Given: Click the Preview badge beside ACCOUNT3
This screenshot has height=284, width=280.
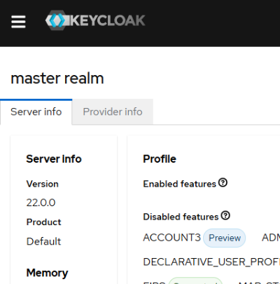Looking at the screenshot, I should pyautogui.click(x=225, y=238).
